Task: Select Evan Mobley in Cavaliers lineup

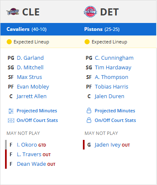Action: tap(33, 87)
